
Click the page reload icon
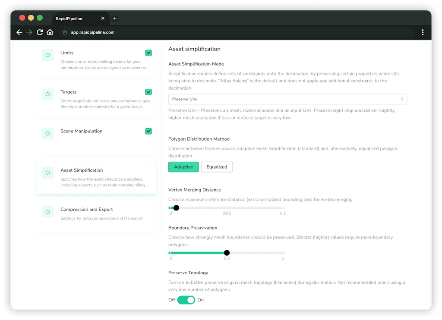[x=40, y=32]
